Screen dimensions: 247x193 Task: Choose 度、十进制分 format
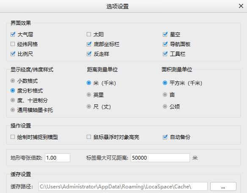click(x=13, y=100)
